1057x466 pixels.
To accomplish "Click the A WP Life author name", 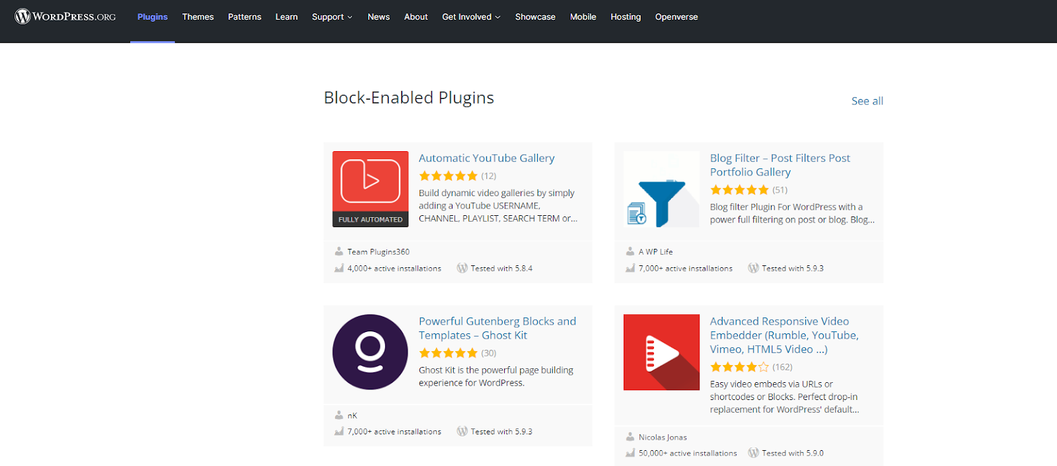I will pos(655,251).
